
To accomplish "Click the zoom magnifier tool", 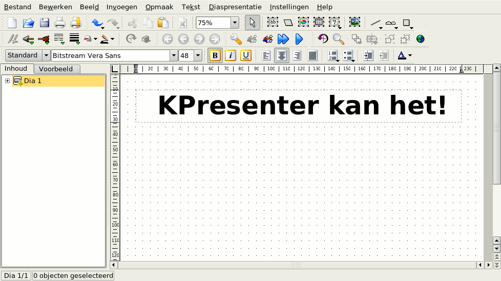I will point(338,39).
